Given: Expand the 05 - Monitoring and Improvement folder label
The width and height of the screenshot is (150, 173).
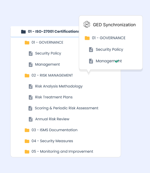Looking at the screenshot, I should (x=62, y=151).
